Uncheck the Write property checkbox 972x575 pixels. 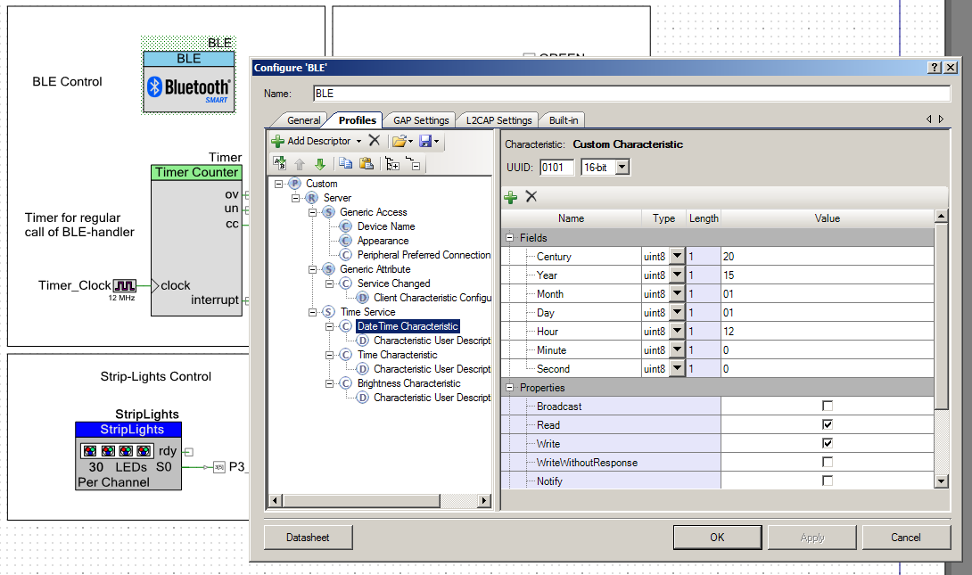827,443
